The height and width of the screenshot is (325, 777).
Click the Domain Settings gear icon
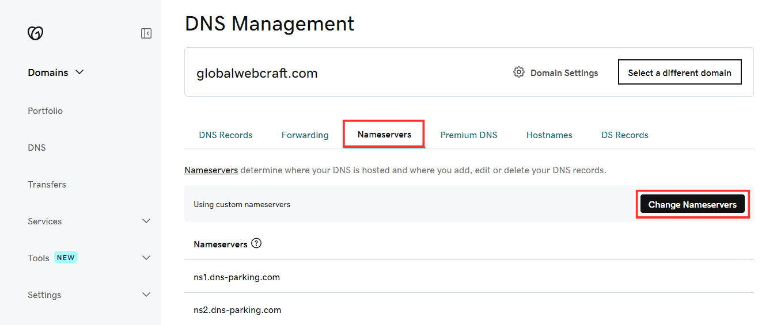[519, 72]
